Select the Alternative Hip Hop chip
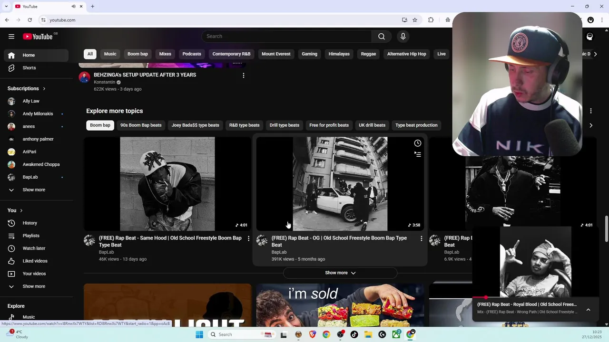Screen dimensions: 609x342 (x=406, y=54)
